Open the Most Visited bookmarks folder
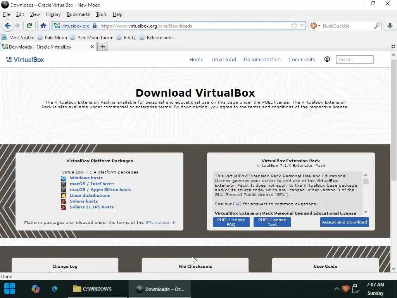397x298 pixels. 18,38
